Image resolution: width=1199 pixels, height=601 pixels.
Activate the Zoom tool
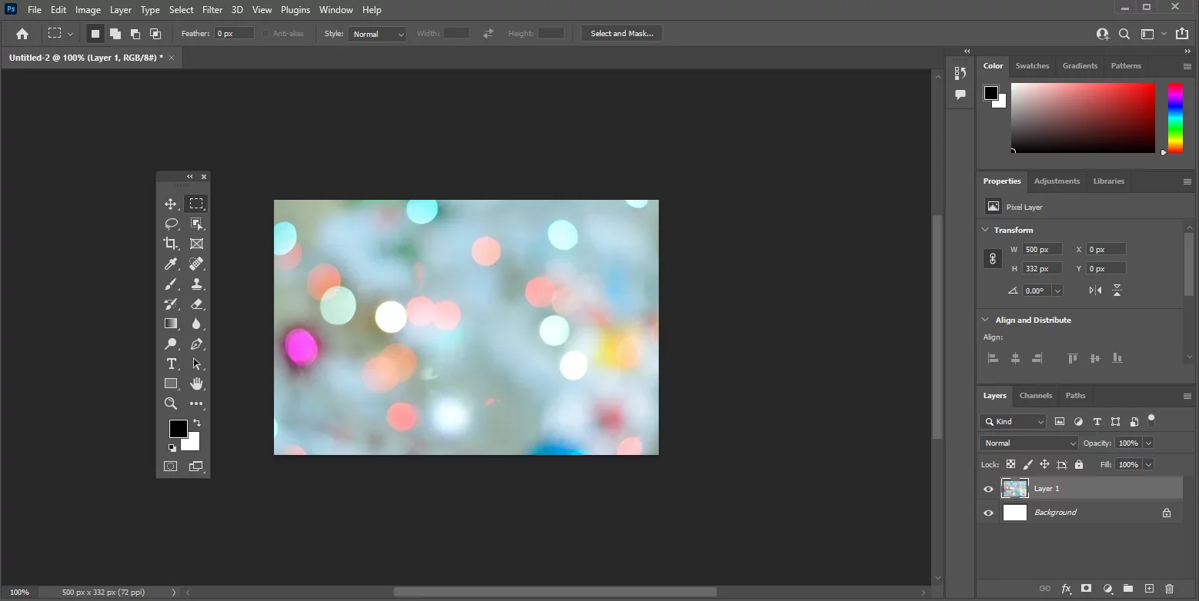(170, 403)
